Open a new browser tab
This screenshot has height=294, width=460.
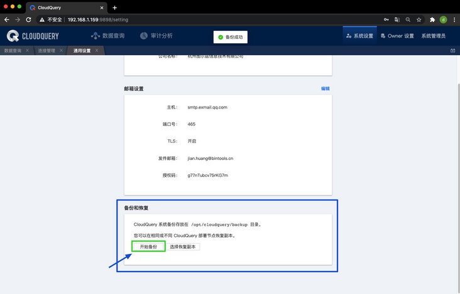pos(115,8)
